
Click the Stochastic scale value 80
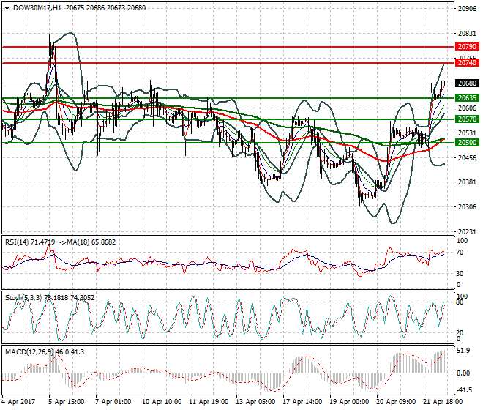coord(460,302)
